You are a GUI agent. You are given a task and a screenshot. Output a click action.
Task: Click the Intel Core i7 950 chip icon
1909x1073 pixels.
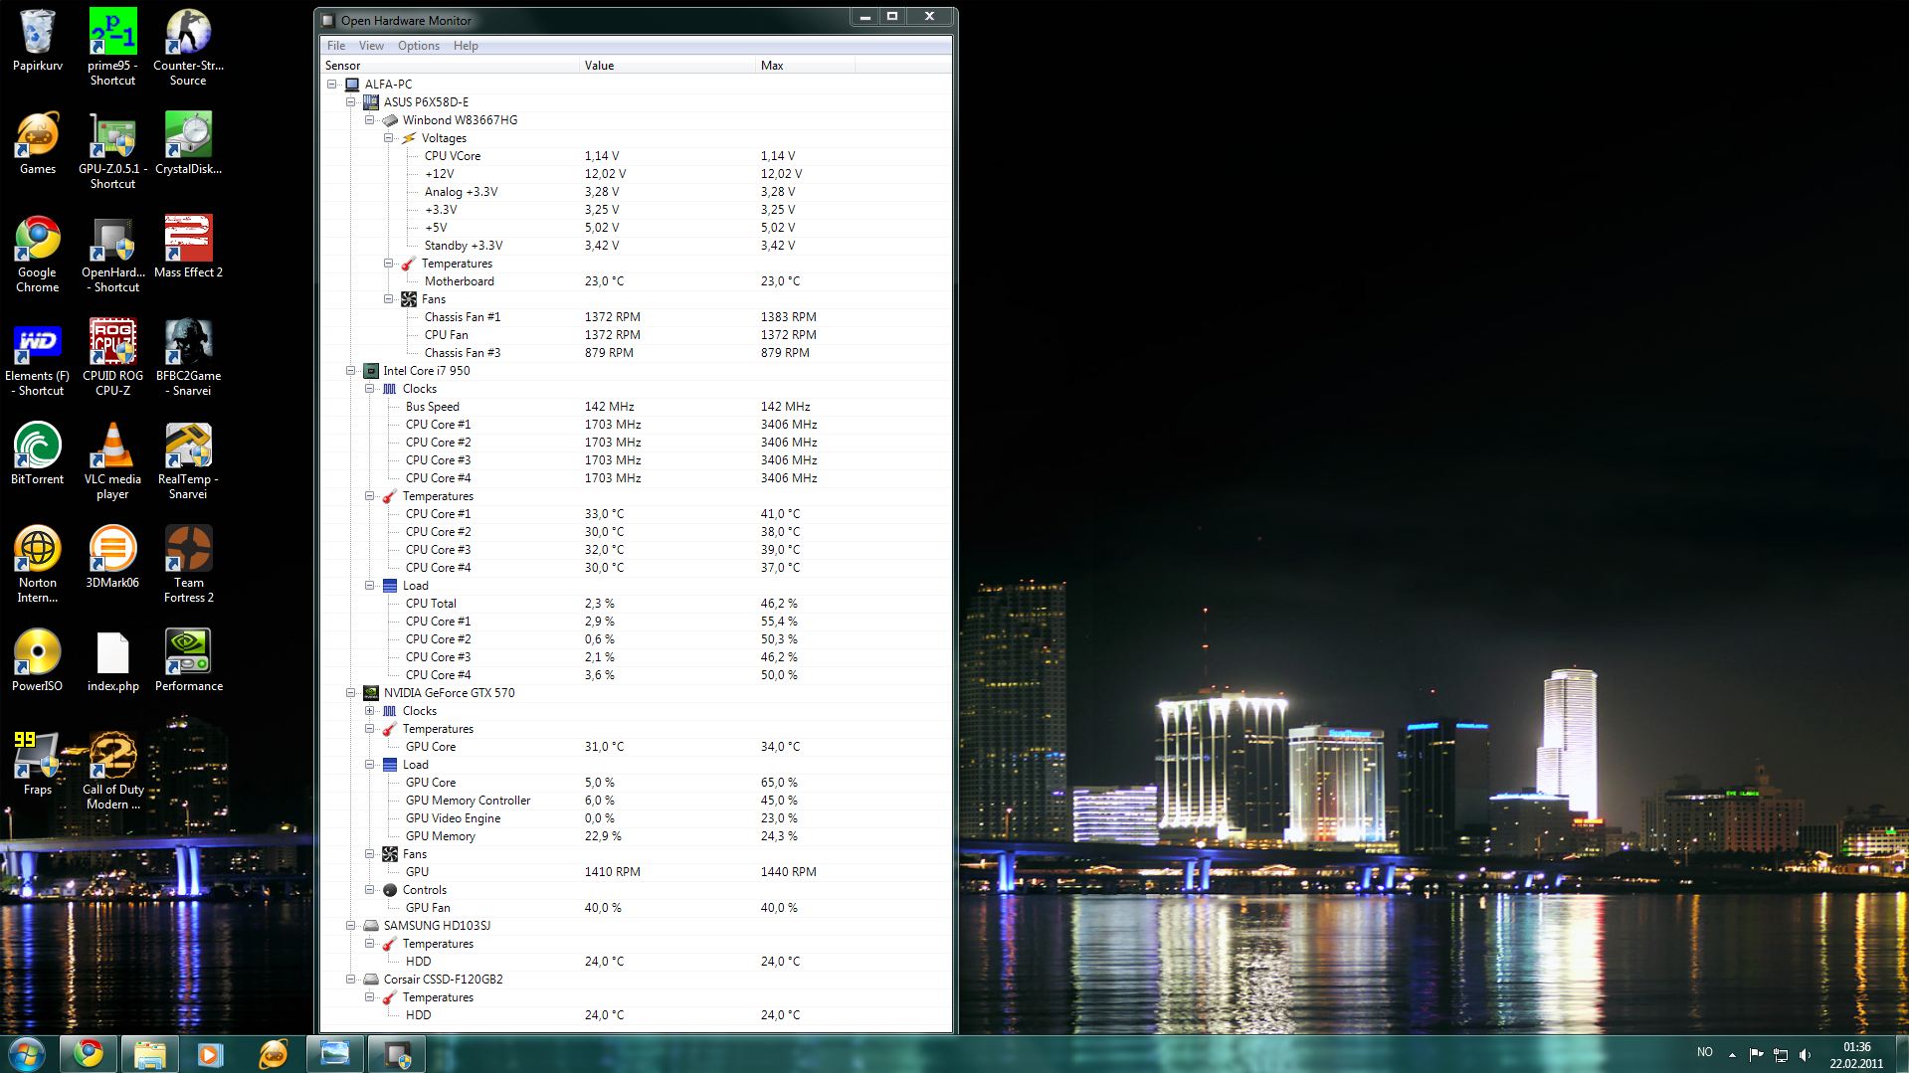coord(371,371)
